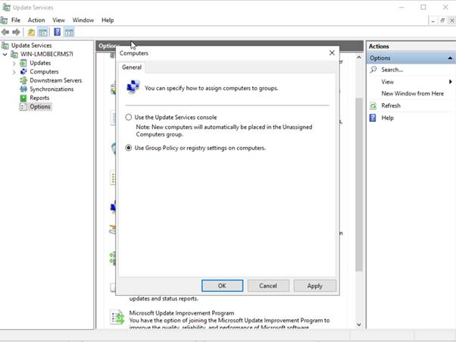
Task: Click Microsoft Update Improvement Program title
Action: 182,313
